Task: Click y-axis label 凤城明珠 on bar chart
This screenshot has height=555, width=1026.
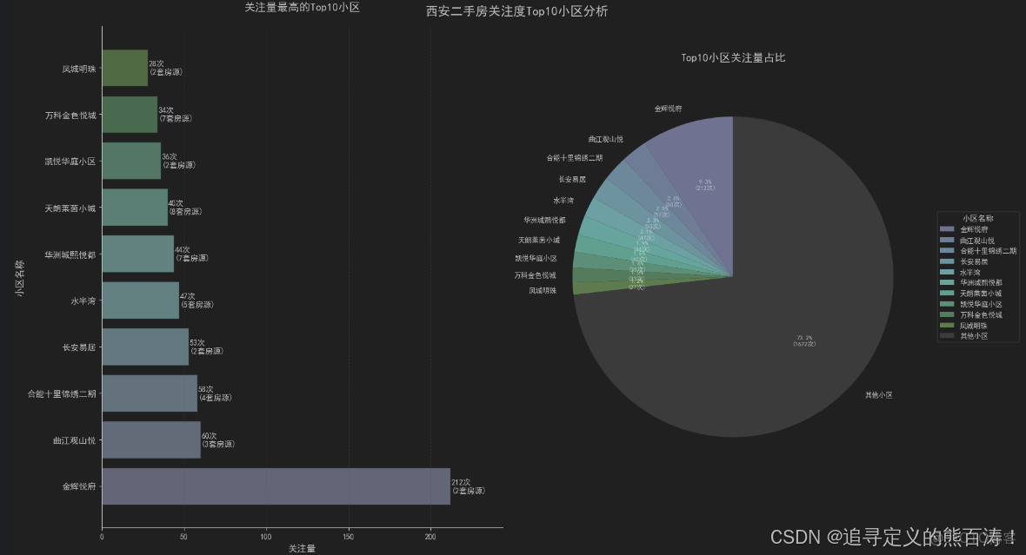Action: click(79, 69)
